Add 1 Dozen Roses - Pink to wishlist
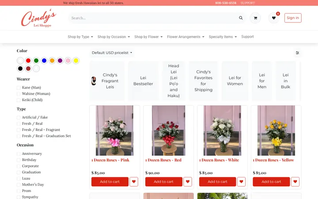This screenshot has height=199, width=318. tap(134, 182)
